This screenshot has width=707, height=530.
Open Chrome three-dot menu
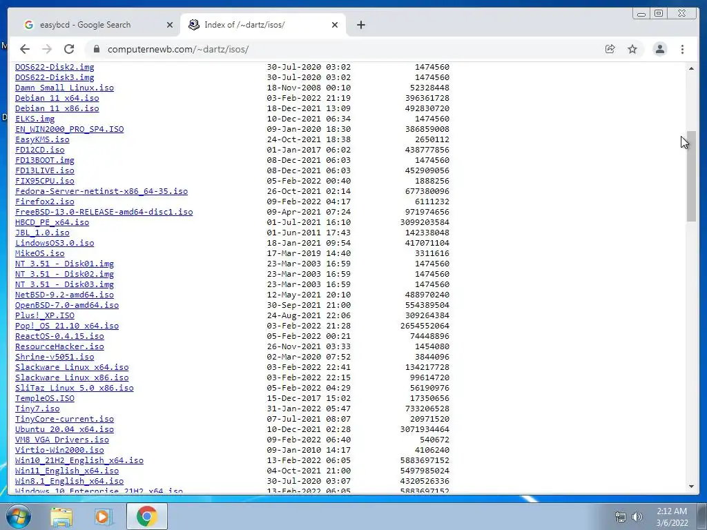coord(682,49)
